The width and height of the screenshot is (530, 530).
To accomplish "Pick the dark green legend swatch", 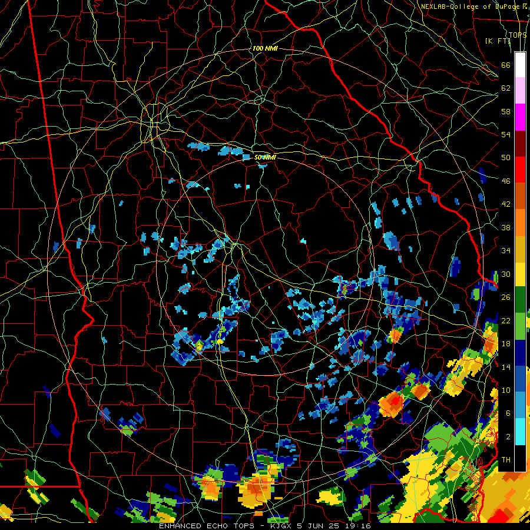I will pyautogui.click(x=520, y=300).
